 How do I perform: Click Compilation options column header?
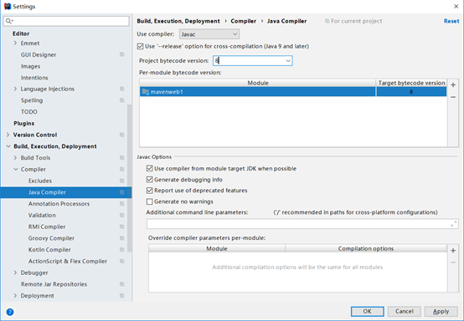click(366, 248)
